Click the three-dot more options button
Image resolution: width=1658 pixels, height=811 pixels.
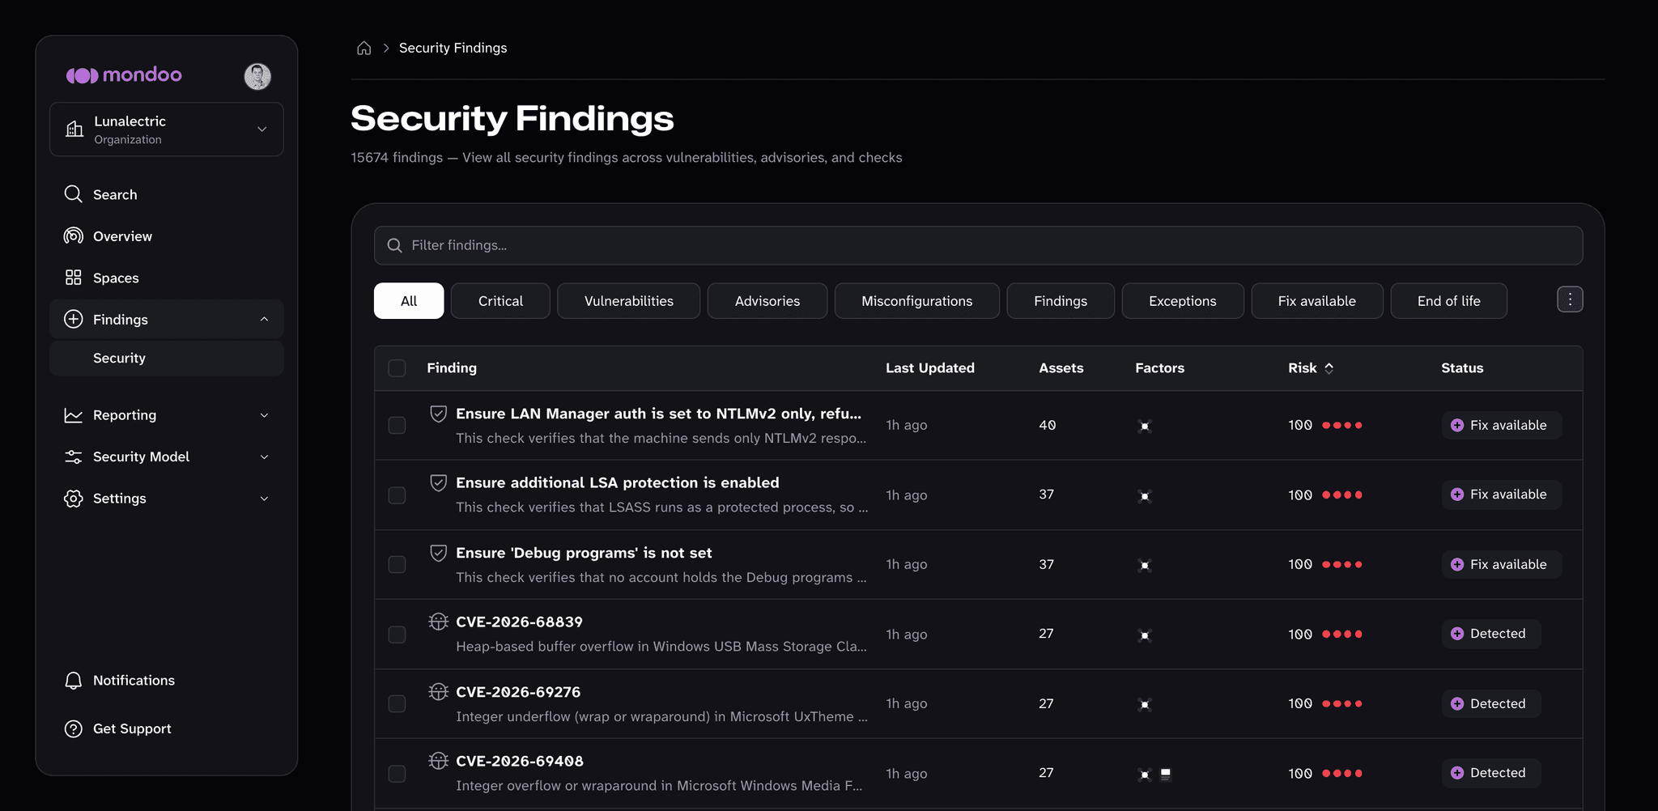pyautogui.click(x=1570, y=299)
